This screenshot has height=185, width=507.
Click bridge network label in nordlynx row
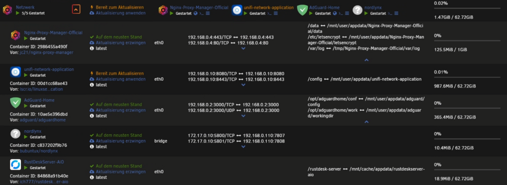pos(161,141)
